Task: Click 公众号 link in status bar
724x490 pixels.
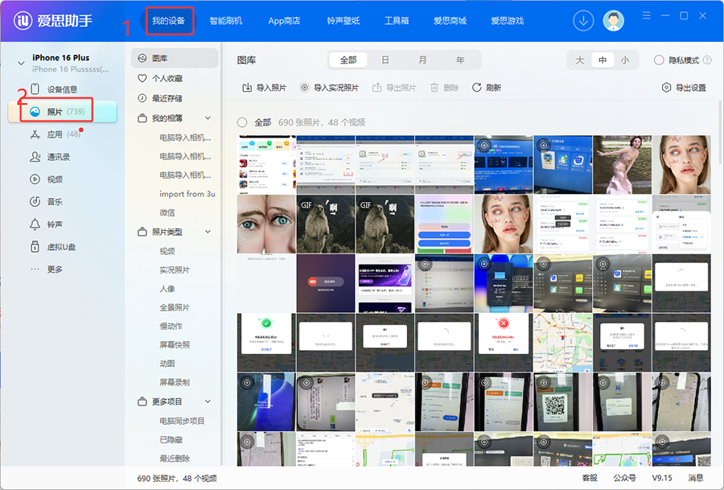Action: [x=624, y=478]
